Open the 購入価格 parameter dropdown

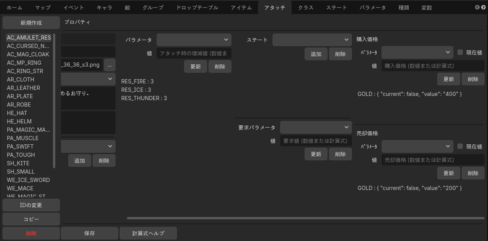(x=417, y=52)
